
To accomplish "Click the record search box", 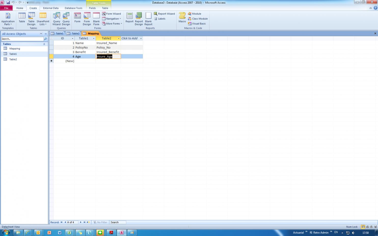I will coord(118,222).
